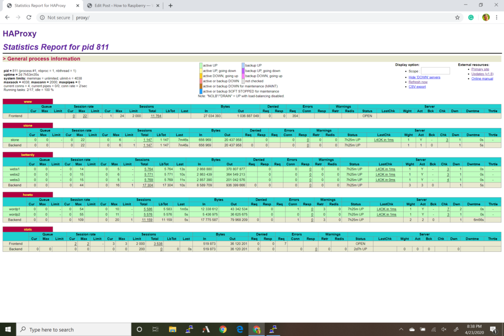Click the 2d7h UP status in stats Backend
The image size is (504, 336).
point(360,249)
